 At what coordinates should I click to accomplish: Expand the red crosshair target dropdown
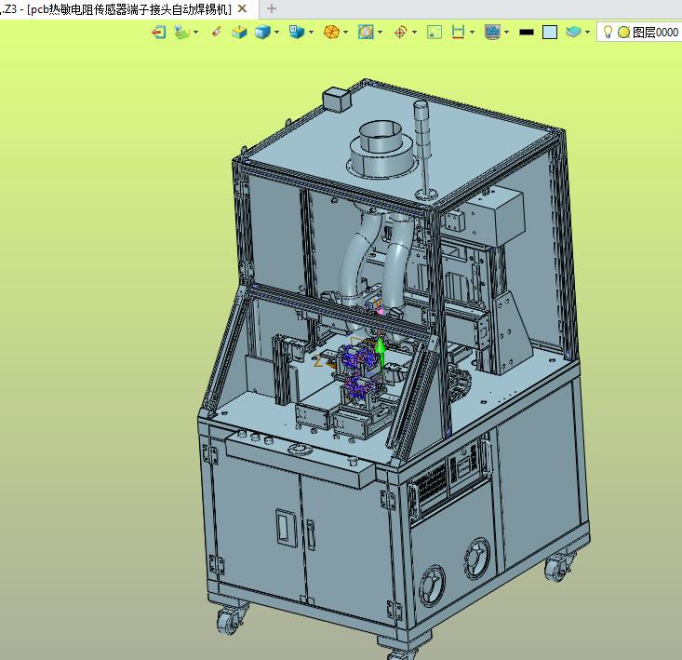pos(415,33)
